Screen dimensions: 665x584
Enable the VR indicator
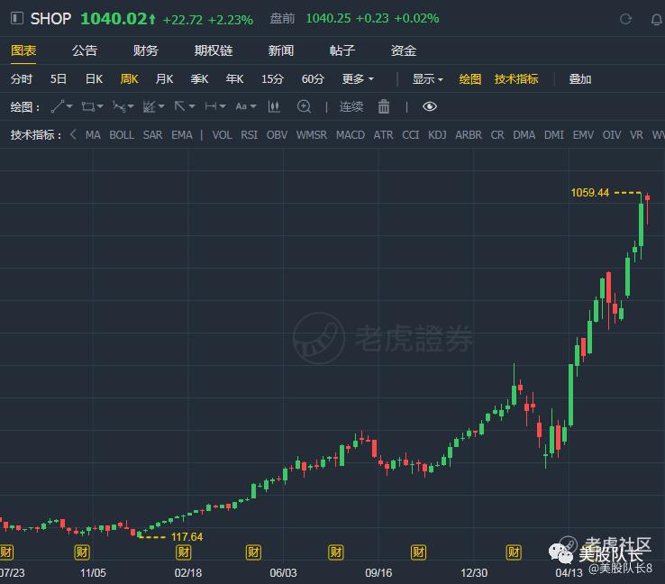(636, 135)
